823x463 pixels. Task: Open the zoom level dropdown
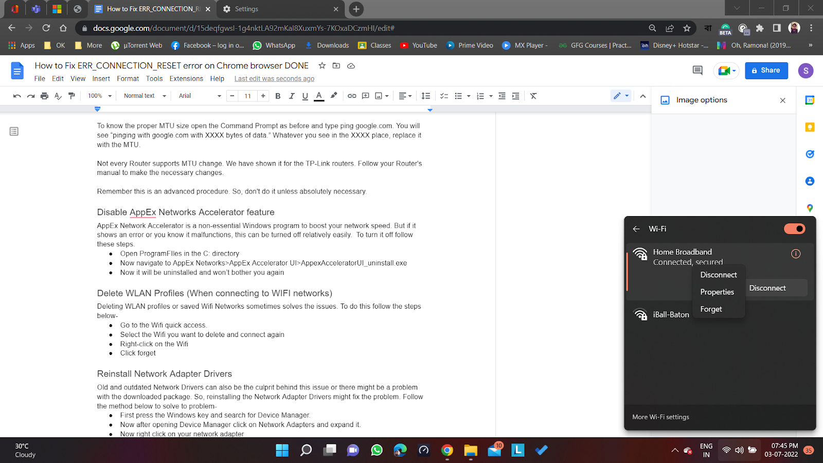click(x=99, y=96)
